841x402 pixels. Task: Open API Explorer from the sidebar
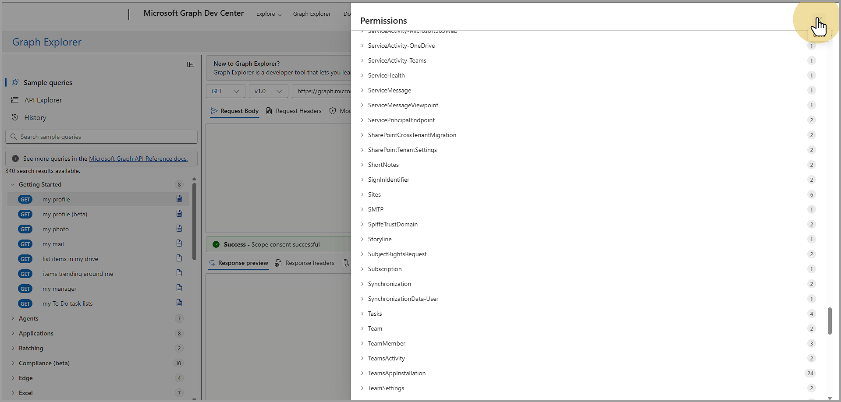pyautogui.click(x=43, y=100)
